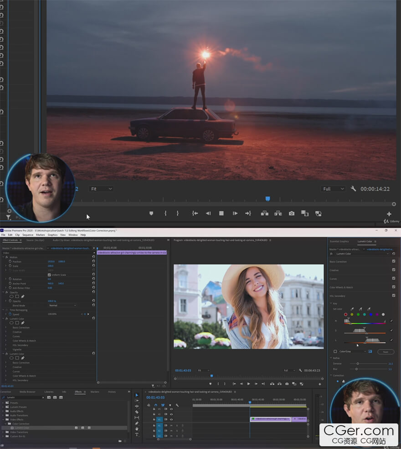Toggle the Position animation stopwatch

(x=10, y=261)
